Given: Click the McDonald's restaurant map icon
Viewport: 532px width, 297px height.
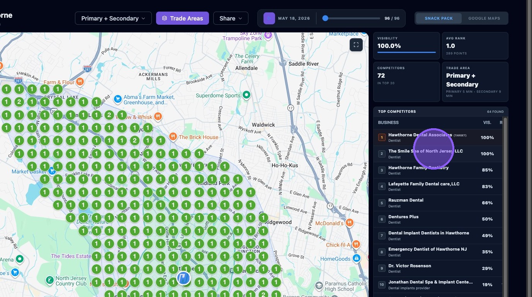Looking at the screenshot, I should click(x=350, y=223).
